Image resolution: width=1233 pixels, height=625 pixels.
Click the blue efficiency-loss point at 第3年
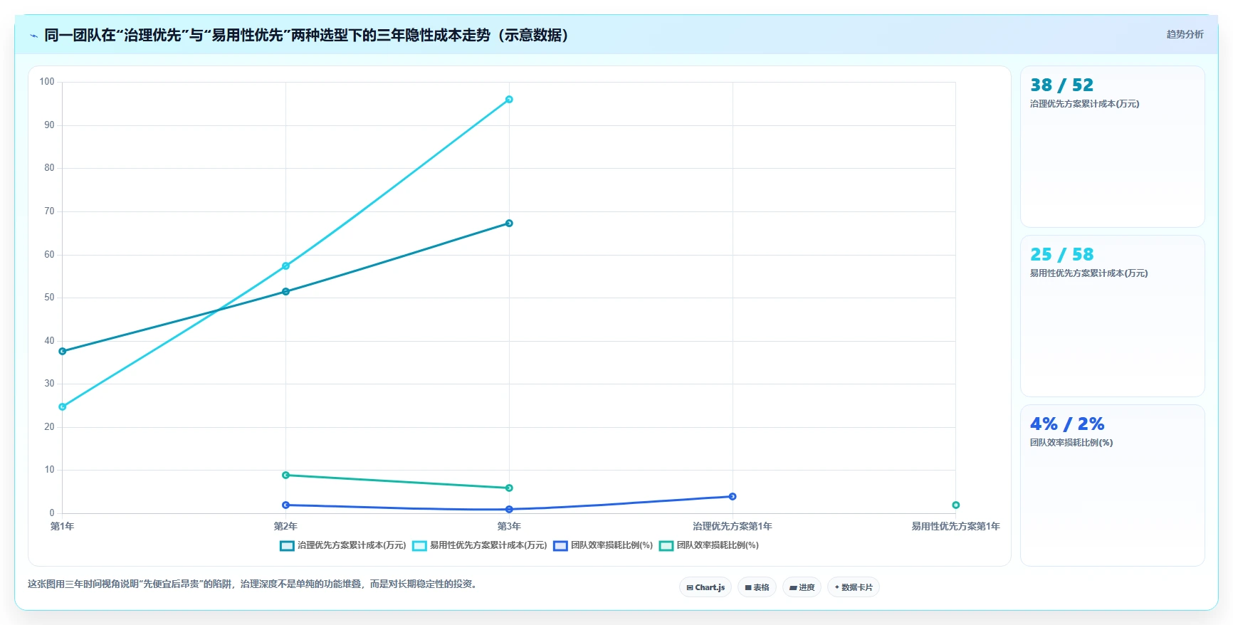pos(509,510)
